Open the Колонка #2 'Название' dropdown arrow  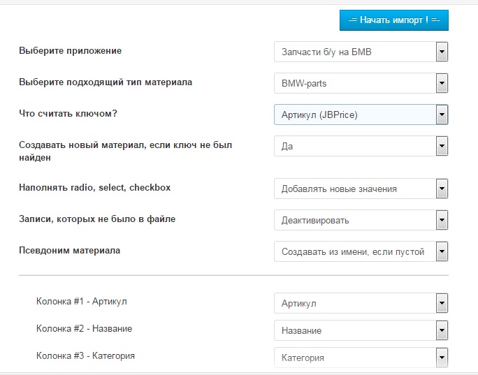pos(441,330)
